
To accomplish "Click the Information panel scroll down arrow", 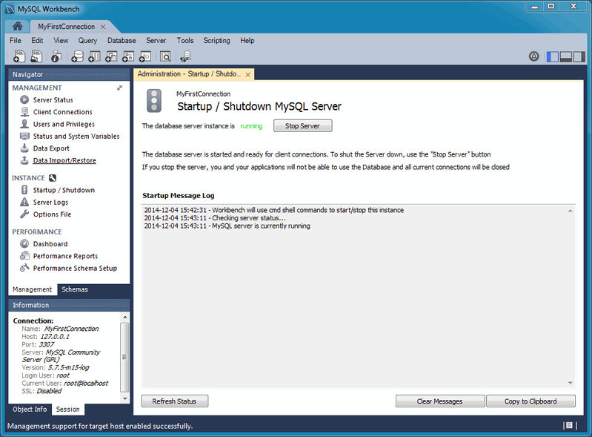I will 125,399.
